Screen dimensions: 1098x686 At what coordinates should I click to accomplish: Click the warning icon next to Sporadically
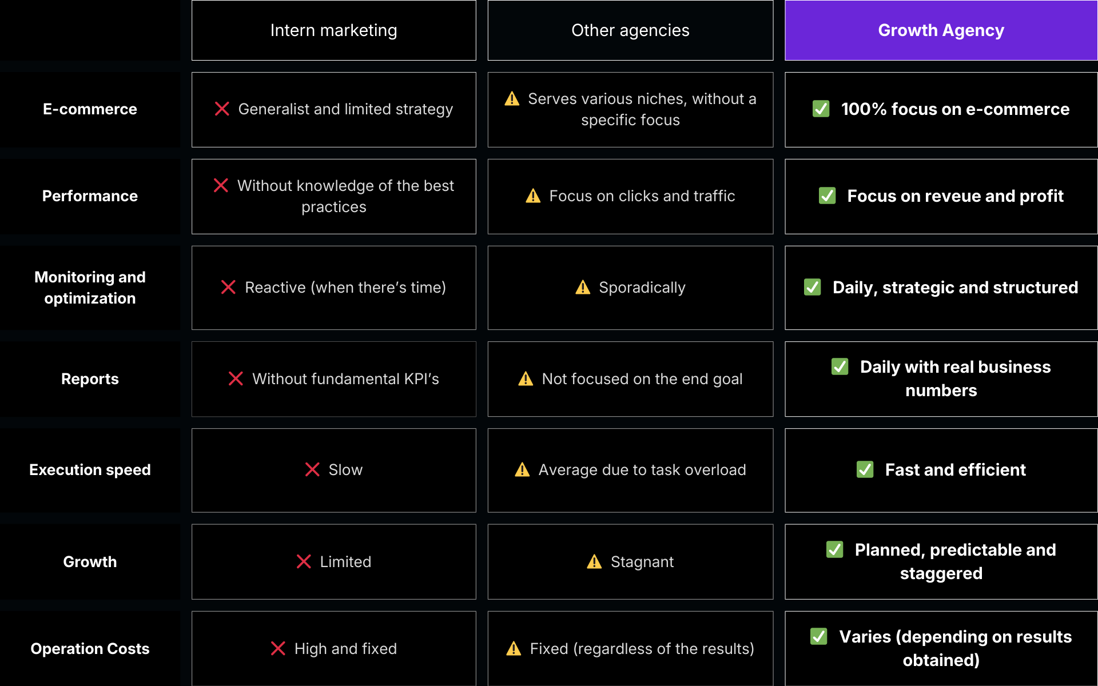(583, 288)
